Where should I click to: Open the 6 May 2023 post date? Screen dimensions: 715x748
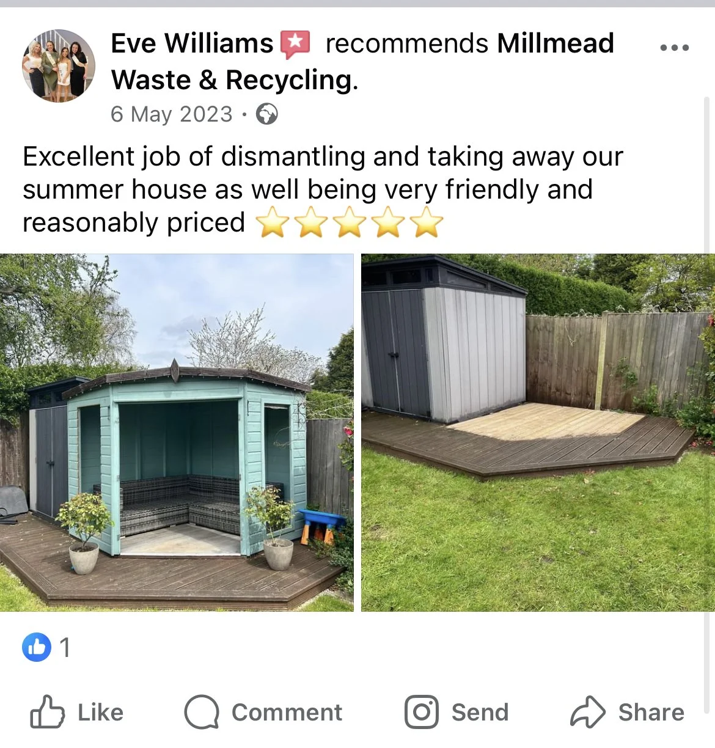point(172,114)
